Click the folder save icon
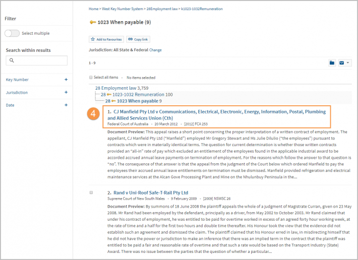 click(332, 62)
